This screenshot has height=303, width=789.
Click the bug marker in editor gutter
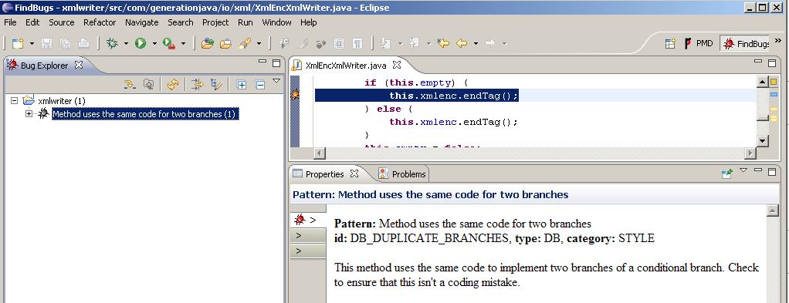coord(295,95)
